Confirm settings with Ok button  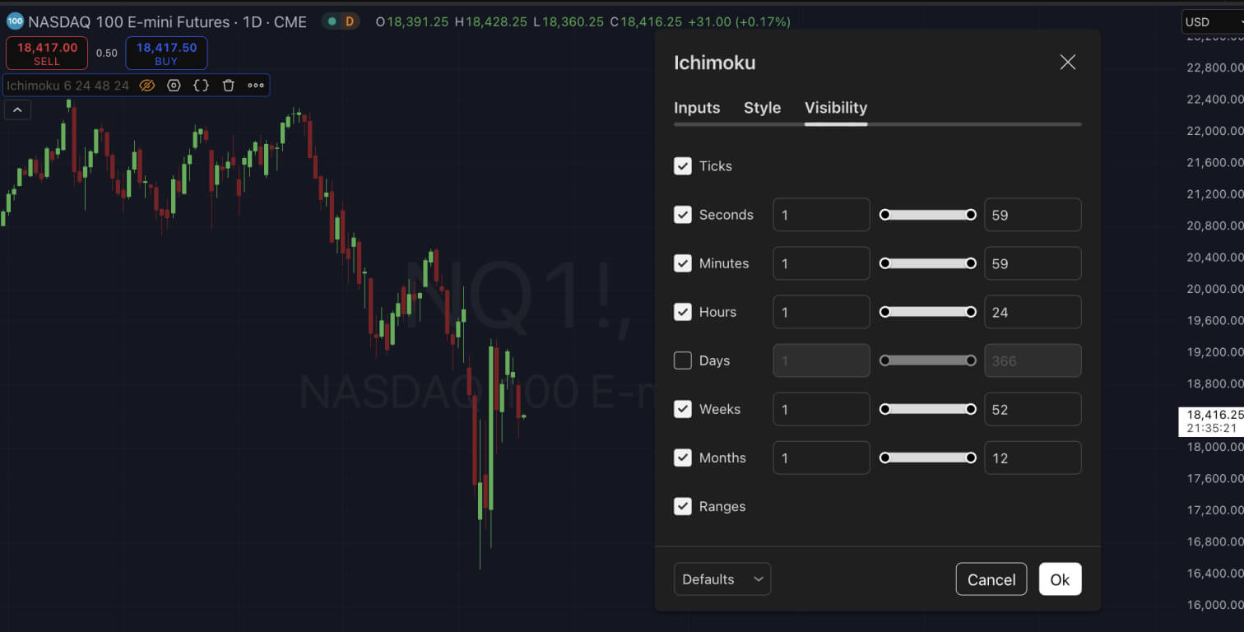[1060, 579]
